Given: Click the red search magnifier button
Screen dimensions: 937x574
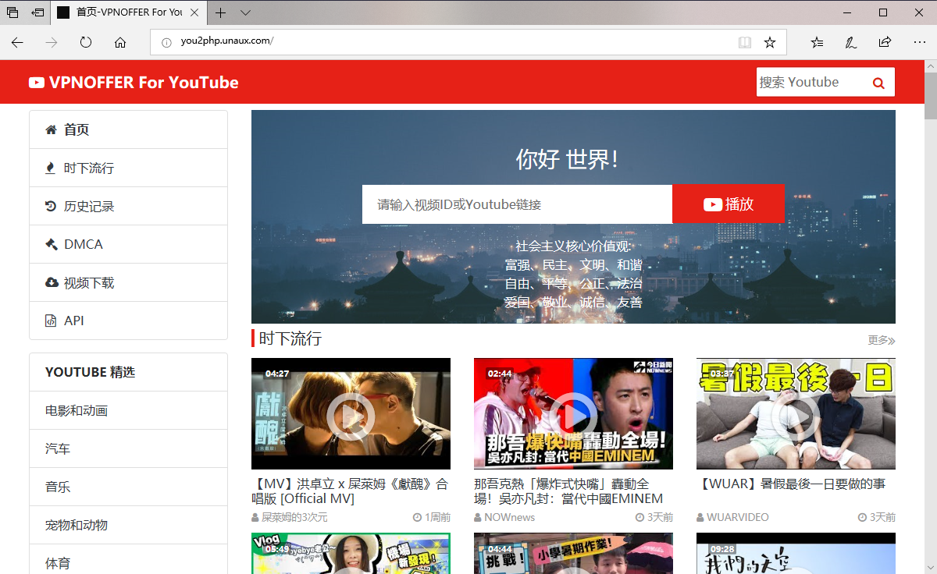Looking at the screenshot, I should point(878,83).
